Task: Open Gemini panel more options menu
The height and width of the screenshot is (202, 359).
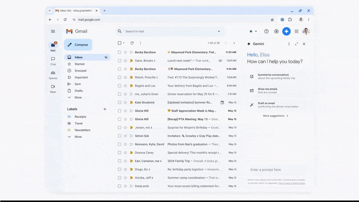Action: 289,44
